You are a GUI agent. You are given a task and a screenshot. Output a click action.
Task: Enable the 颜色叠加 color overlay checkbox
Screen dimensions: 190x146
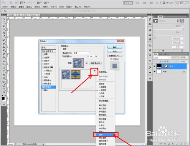tap(43, 80)
